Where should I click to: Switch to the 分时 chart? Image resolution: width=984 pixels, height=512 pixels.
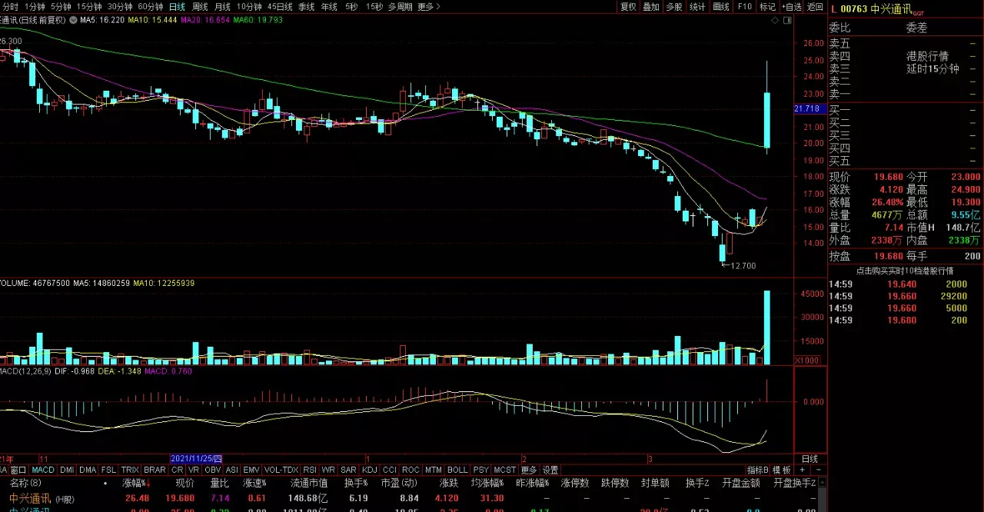[10, 7]
